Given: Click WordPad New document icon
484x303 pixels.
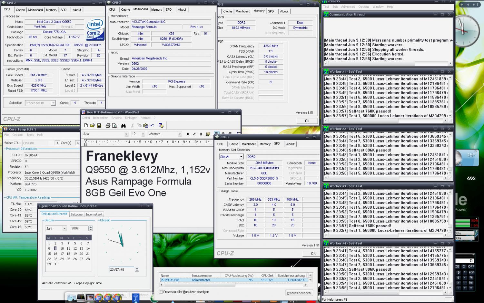Looking at the screenshot, I should (x=86, y=125).
